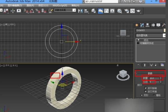The width and height of the screenshot is (168, 112).
Task: Select the 变形 radio button
Action: pos(142,95)
